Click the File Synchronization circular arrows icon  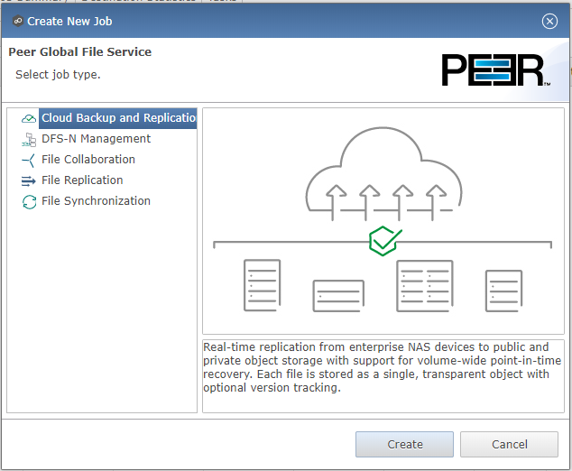click(29, 202)
